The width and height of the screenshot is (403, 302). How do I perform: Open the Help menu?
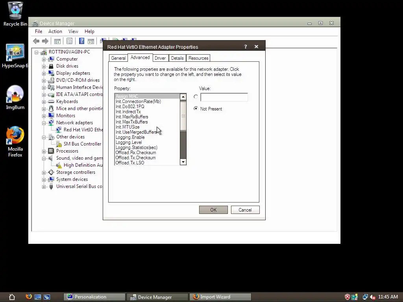click(89, 31)
